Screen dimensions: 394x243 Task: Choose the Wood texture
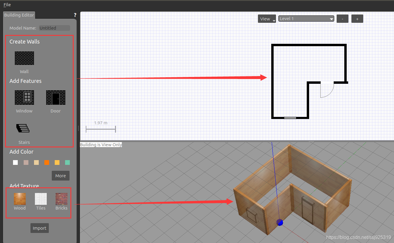(x=20, y=199)
